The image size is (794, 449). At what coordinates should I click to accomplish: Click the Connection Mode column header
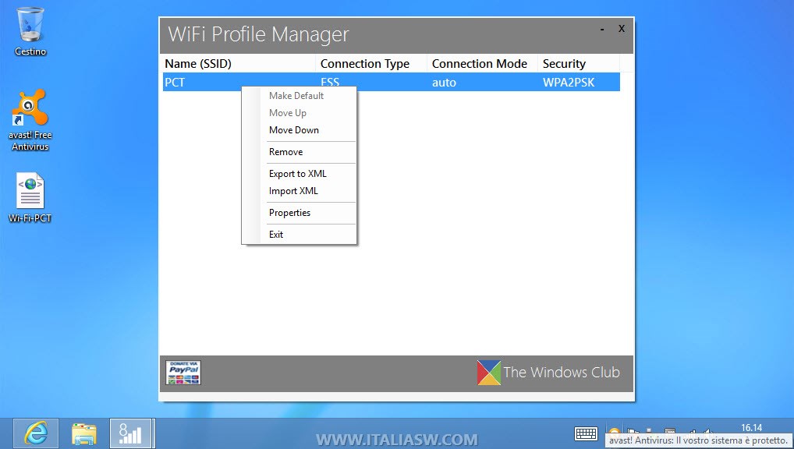(x=480, y=64)
